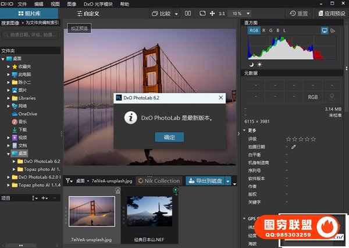The height and width of the screenshot is (248, 349).
Task: Toggle shadow clipping moon indicator
Action: pyautogui.click(x=251, y=64)
